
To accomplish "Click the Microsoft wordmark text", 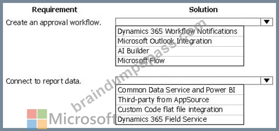I will click(82, 119).
